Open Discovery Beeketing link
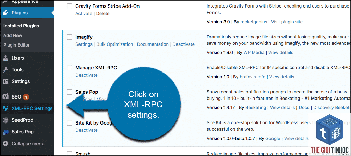This screenshot has height=156, width=351. (x=332, y=107)
